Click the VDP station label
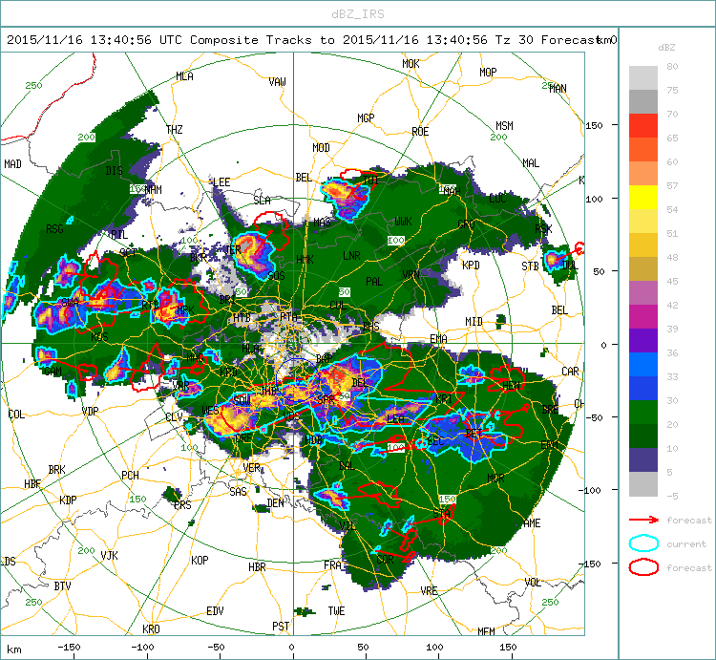This screenshot has height=660, width=716. pyautogui.click(x=90, y=411)
